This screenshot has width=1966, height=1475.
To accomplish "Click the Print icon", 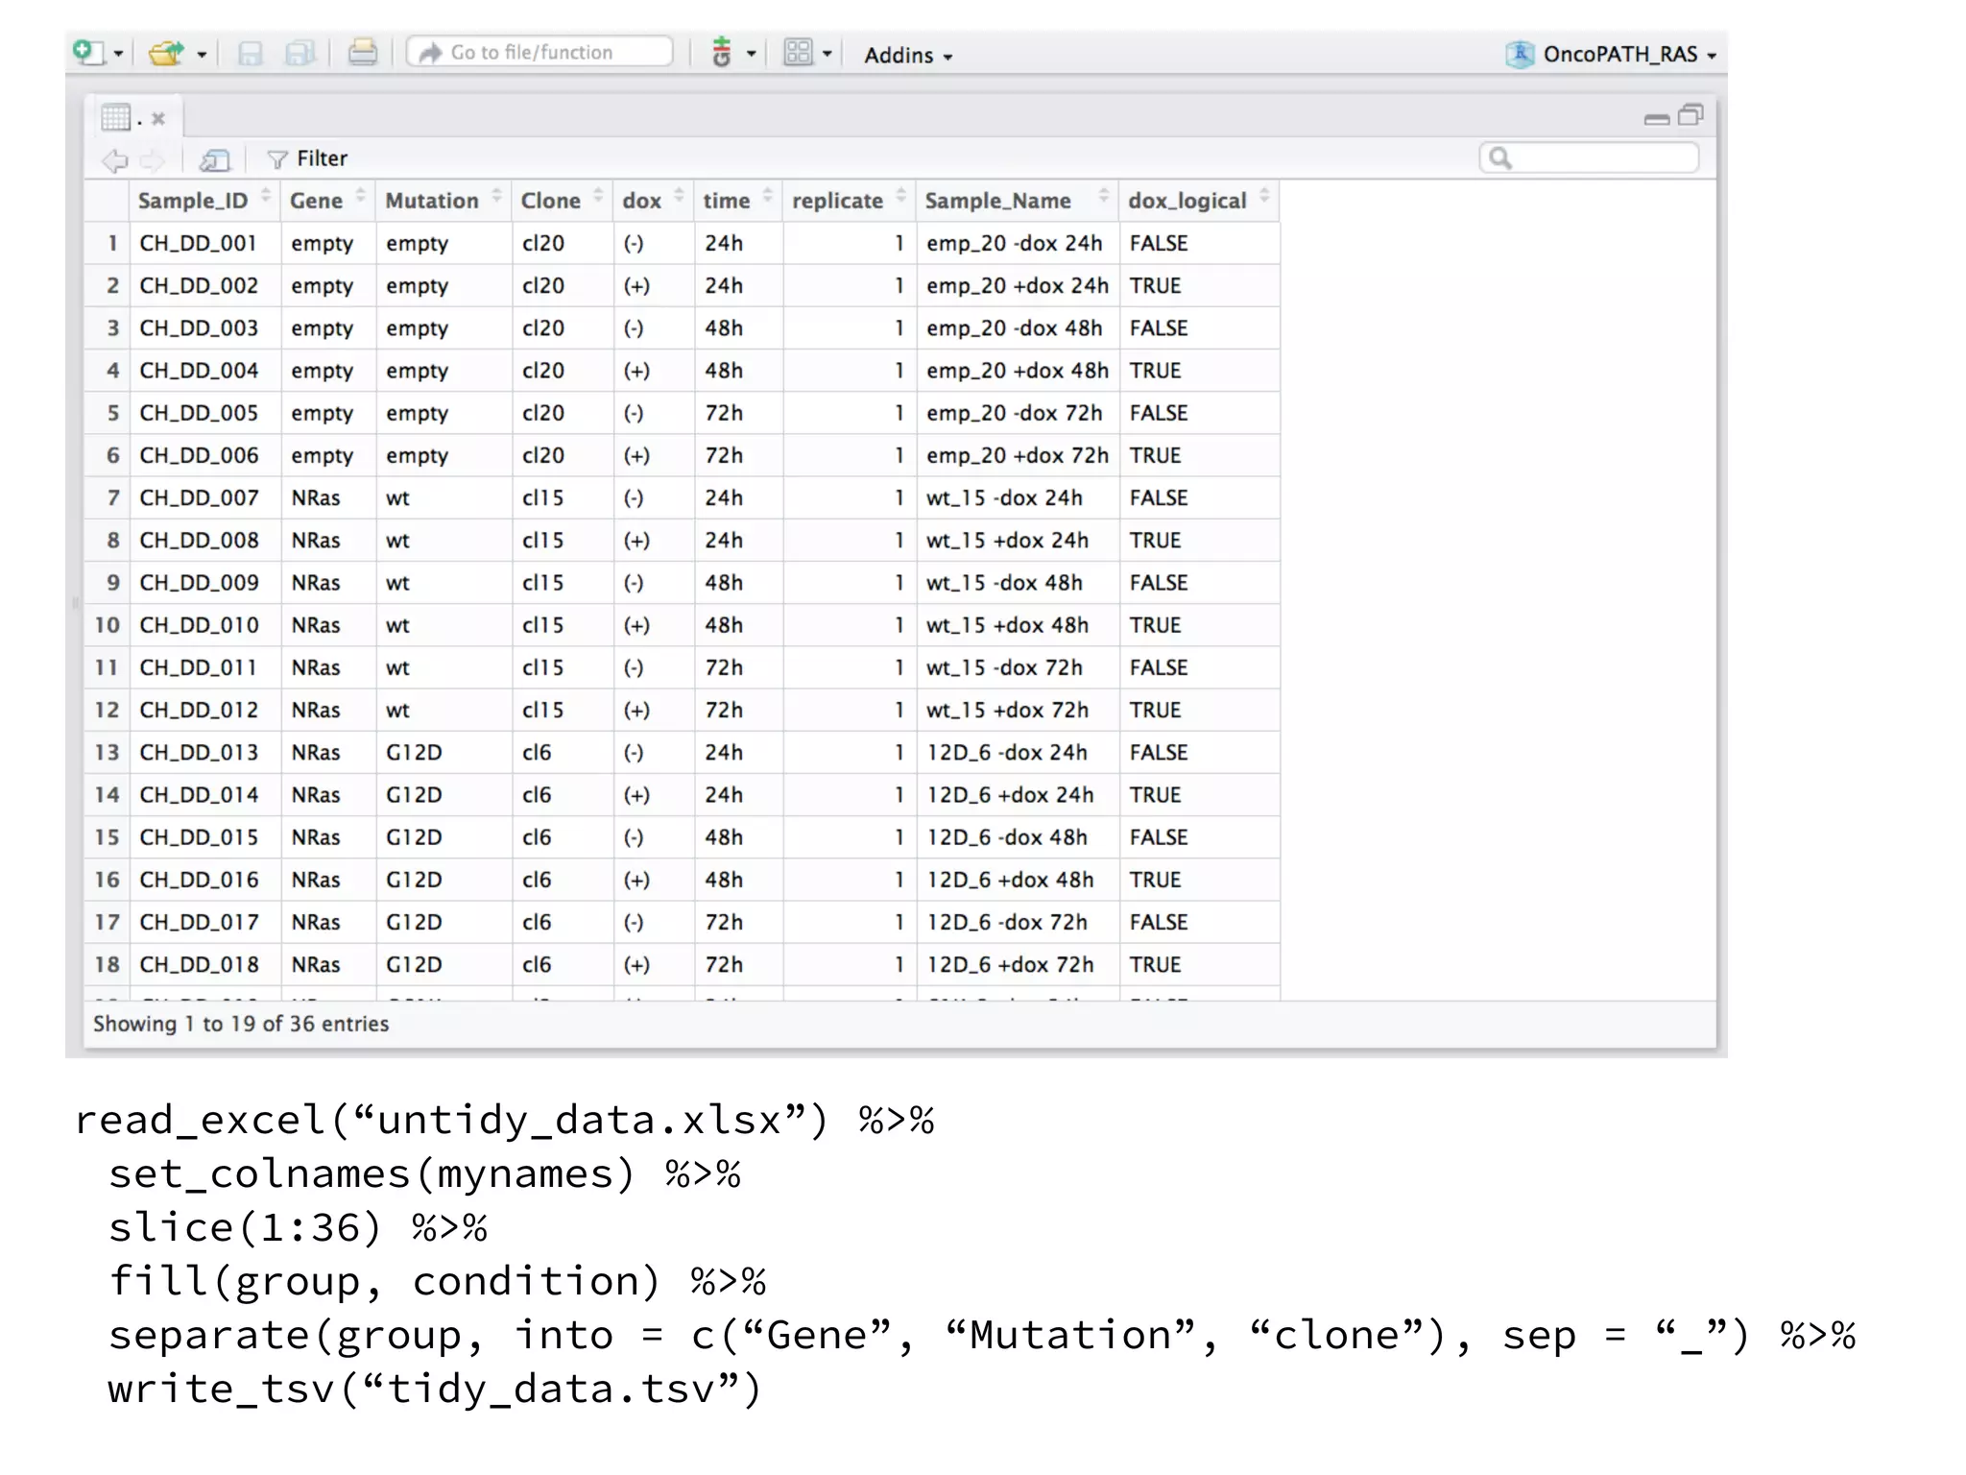I will [362, 53].
